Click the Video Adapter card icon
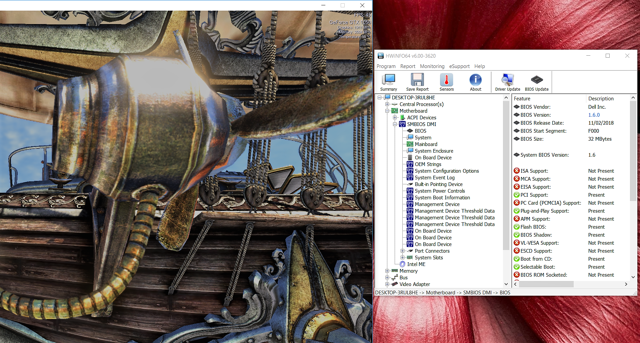This screenshot has height=343, width=640. pyautogui.click(x=395, y=284)
